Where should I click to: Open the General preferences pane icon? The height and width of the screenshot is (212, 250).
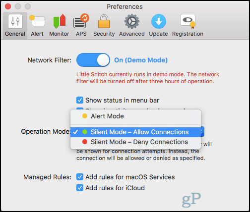tap(15, 21)
